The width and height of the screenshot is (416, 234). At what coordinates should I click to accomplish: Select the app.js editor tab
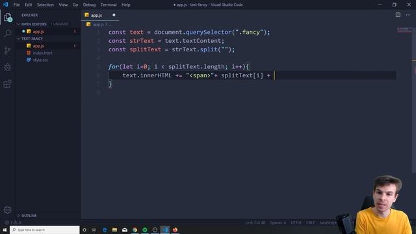99,15
